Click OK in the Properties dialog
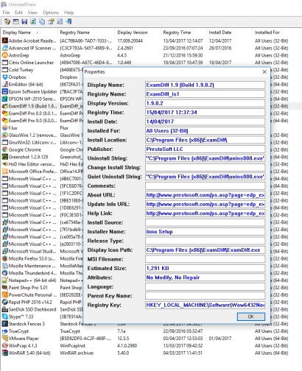Image resolution: width=302 pixels, height=371 pixels. (251, 317)
